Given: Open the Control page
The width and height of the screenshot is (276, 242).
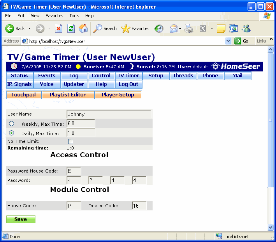Looking at the screenshot, I should pos(101,76).
